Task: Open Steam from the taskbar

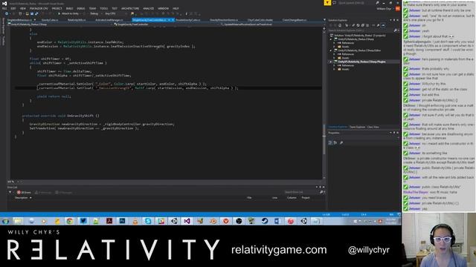Action: [265, 221]
